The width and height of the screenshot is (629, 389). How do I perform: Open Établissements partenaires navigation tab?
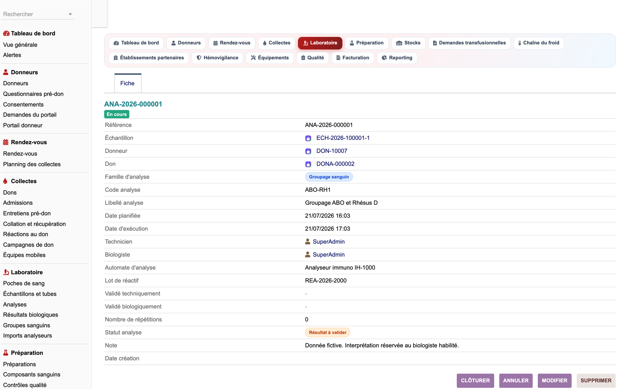[x=149, y=58]
